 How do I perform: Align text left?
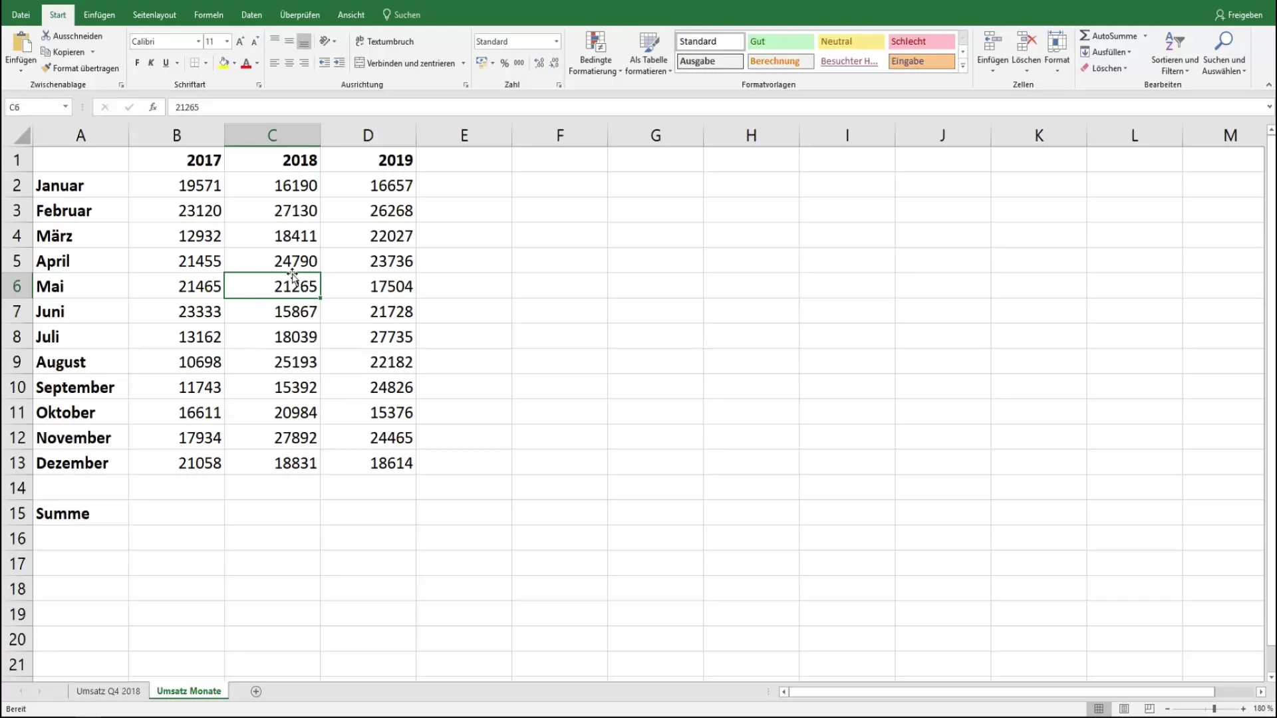click(x=275, y=63)
